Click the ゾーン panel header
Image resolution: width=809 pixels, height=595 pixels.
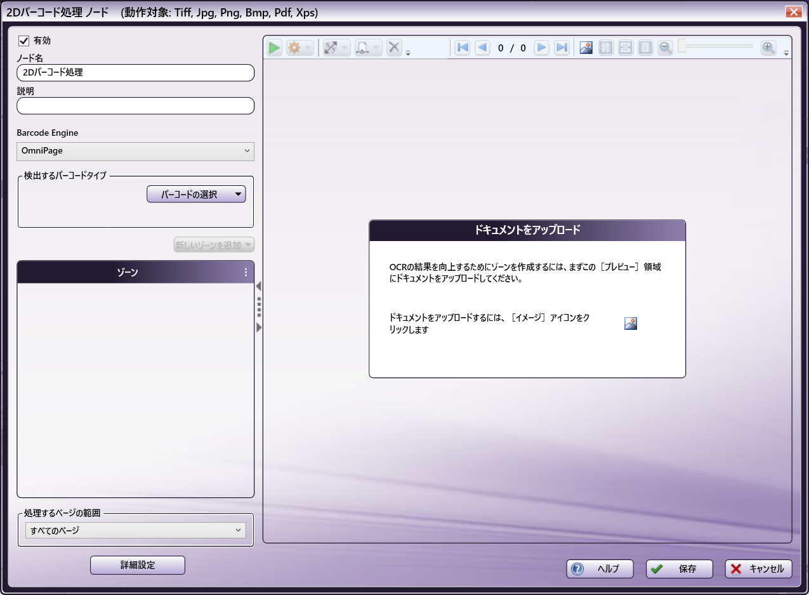pyautogui.click(x=135, y=272)
